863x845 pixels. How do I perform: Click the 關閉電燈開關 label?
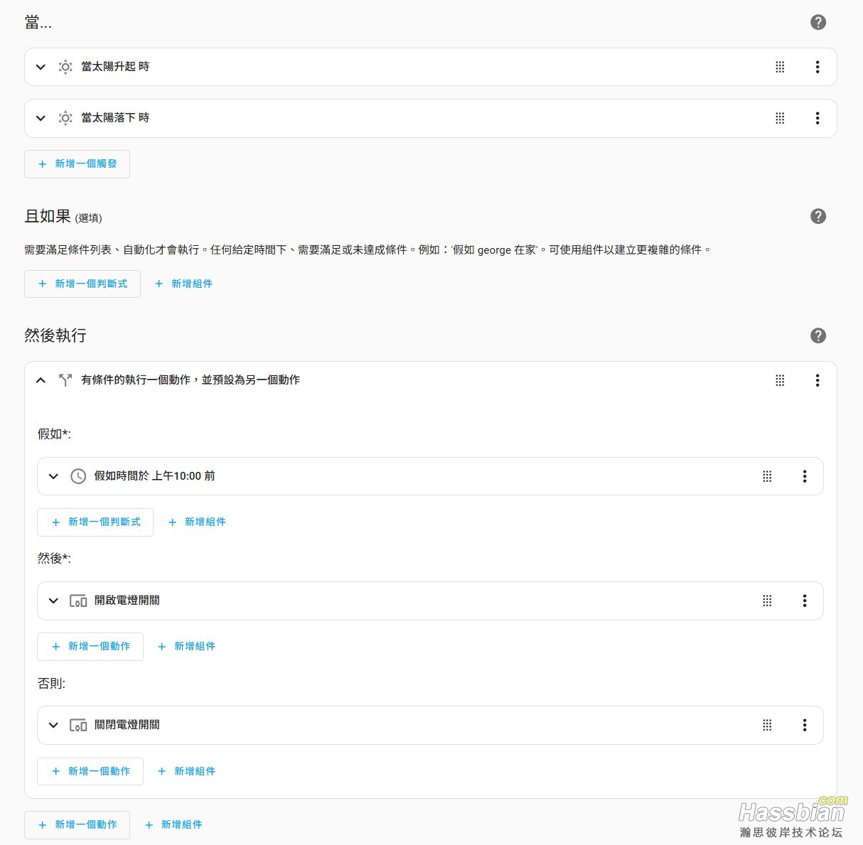(127, 725)
